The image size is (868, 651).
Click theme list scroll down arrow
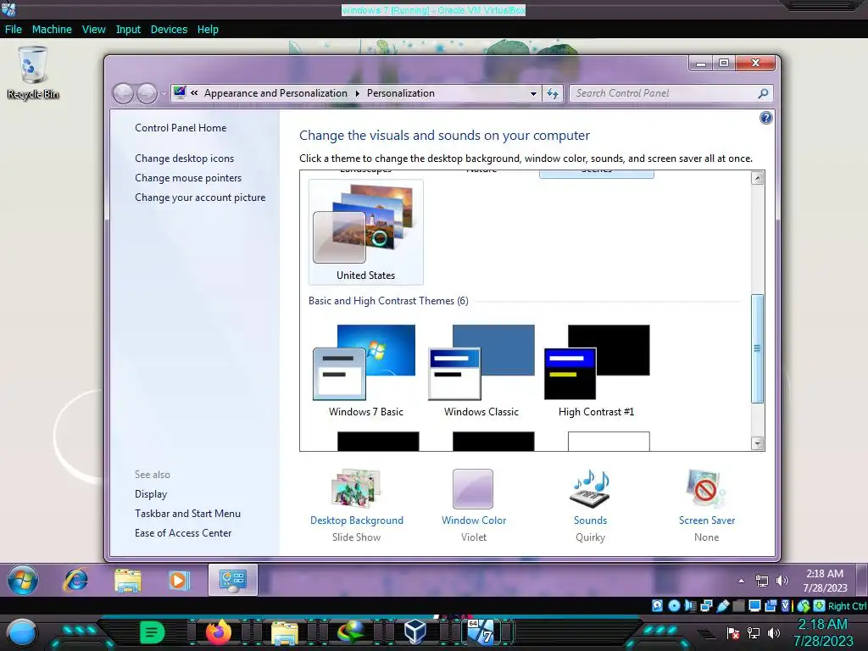point(758,443)
